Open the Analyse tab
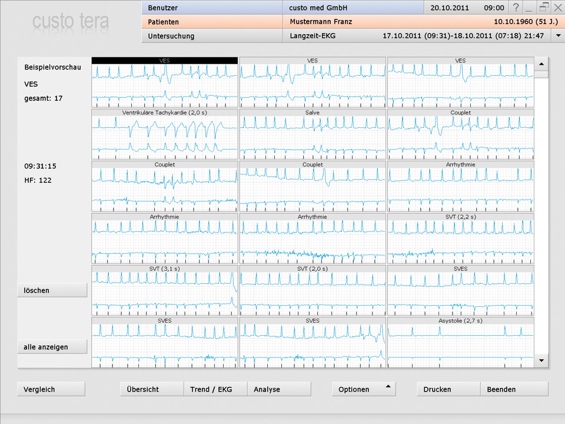The height and width of the screenshot is (424, 565). pos(279,389)
